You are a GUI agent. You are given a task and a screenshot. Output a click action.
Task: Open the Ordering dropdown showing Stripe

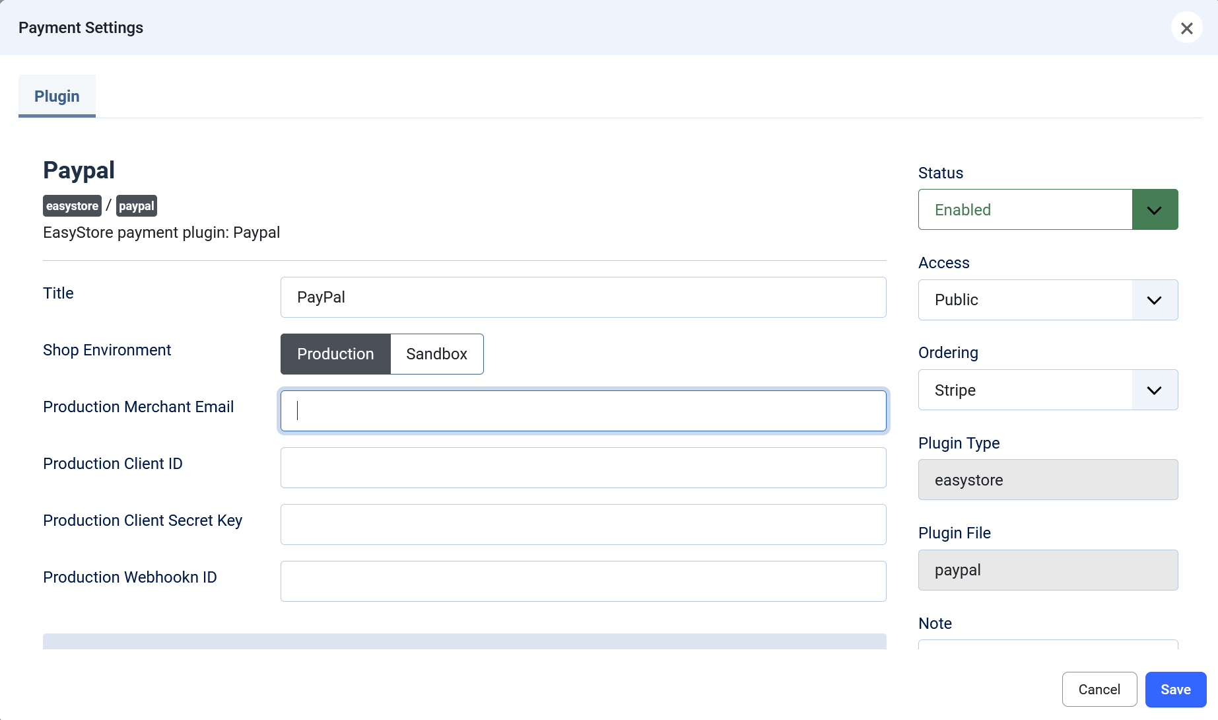click(x=1025, y=390)
